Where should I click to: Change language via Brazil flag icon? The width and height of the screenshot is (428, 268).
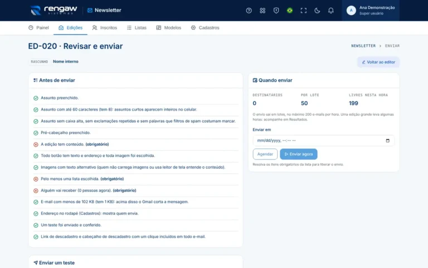pyautogui.click(x=290, y=11)
